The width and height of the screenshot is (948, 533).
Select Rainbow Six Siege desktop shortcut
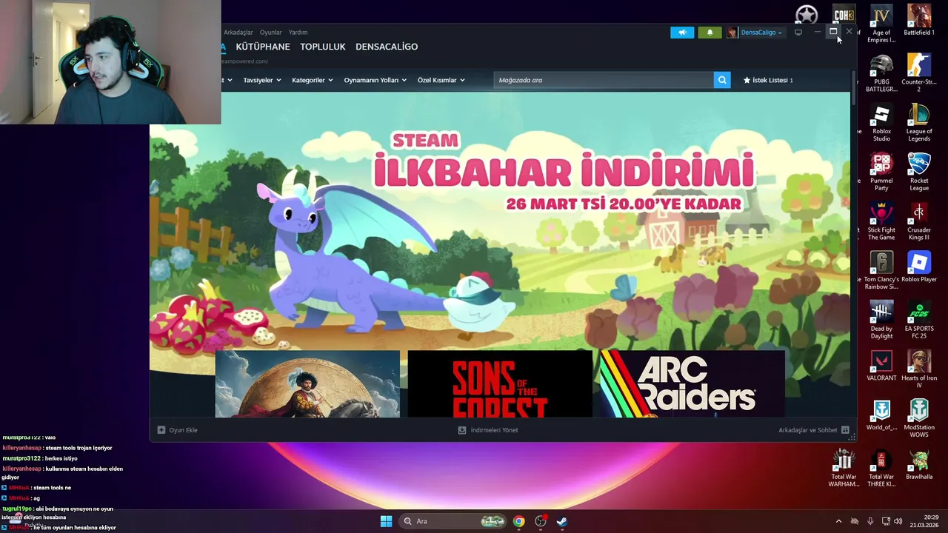point(881,271)
